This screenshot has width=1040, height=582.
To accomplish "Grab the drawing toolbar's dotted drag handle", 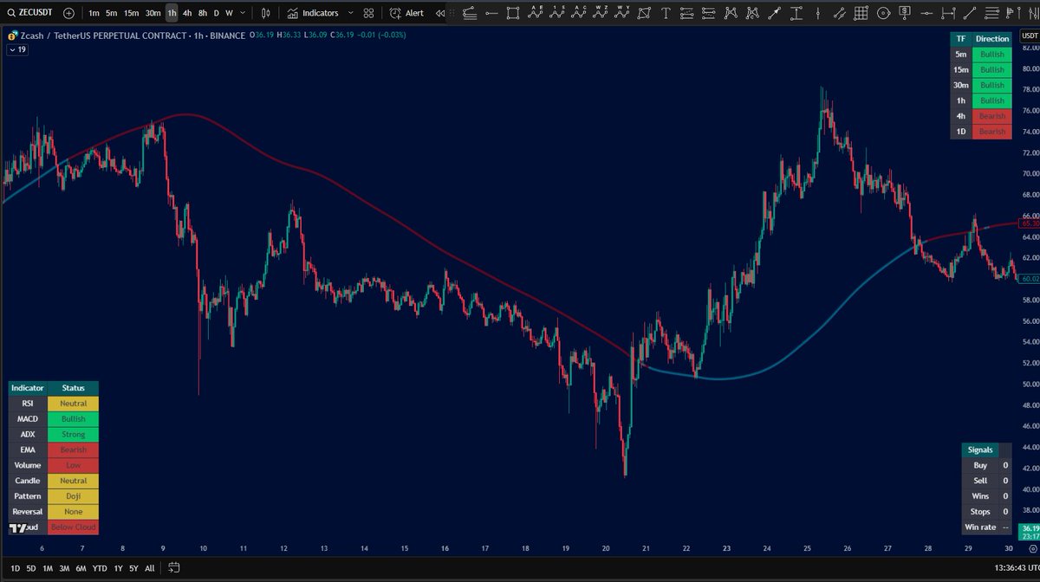I will click(452, 13).
